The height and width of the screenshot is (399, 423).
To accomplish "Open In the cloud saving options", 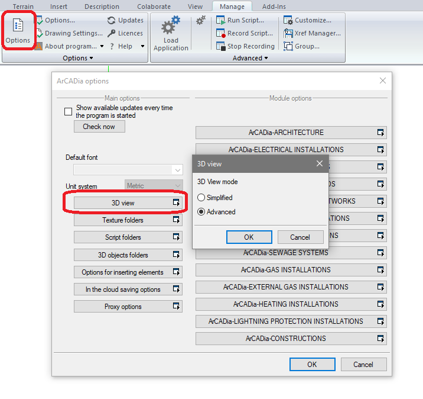I will [x=128, y=289].
